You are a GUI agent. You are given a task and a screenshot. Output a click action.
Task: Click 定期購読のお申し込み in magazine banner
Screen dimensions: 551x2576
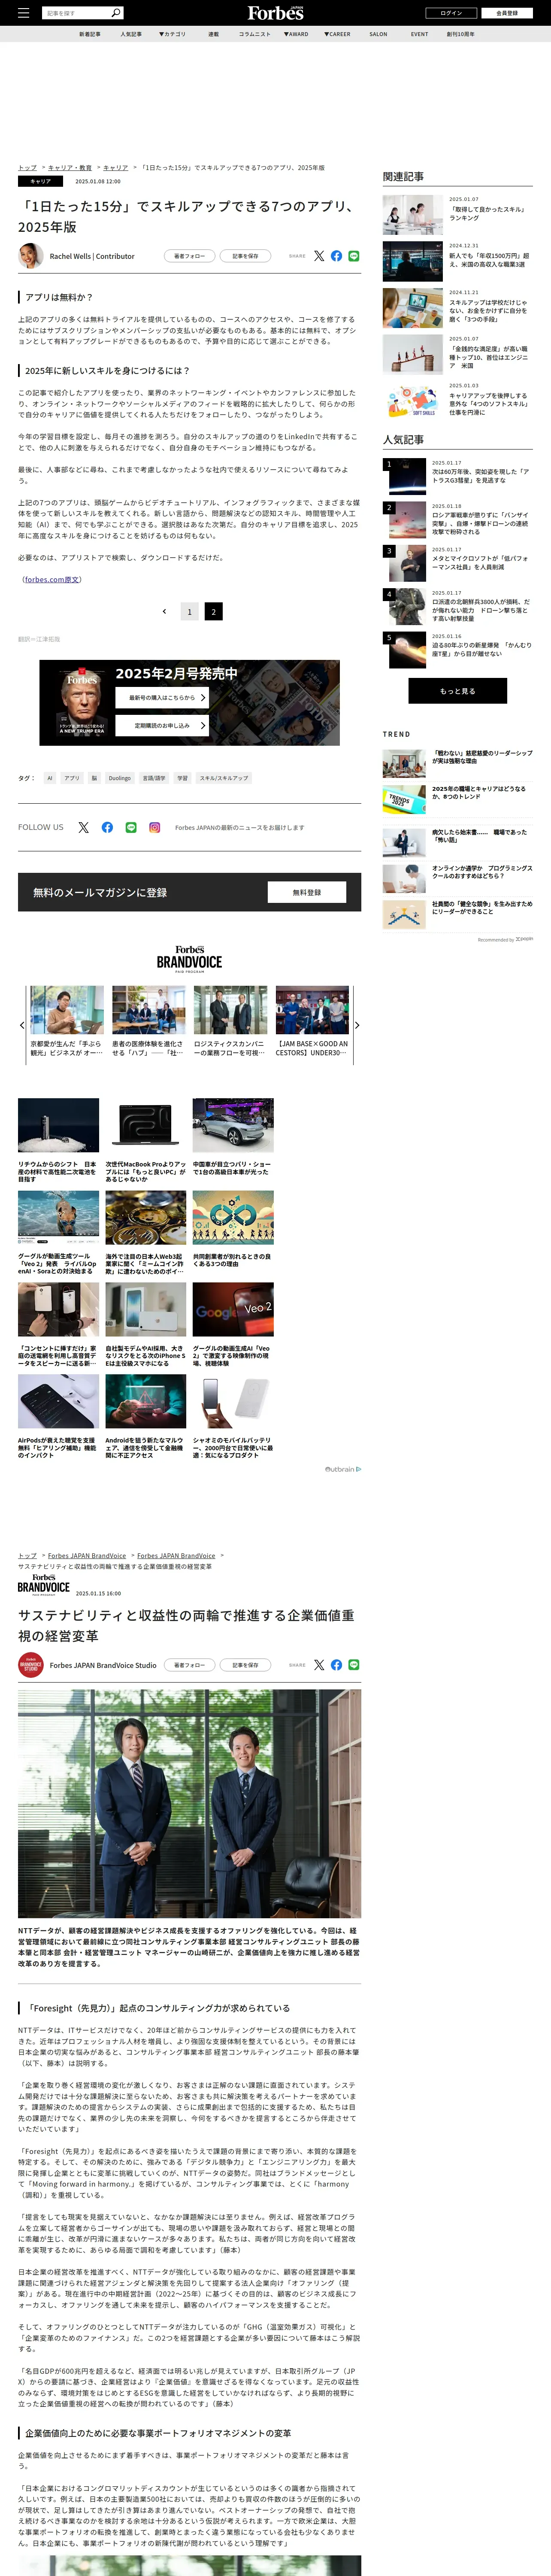coord(162,725)
